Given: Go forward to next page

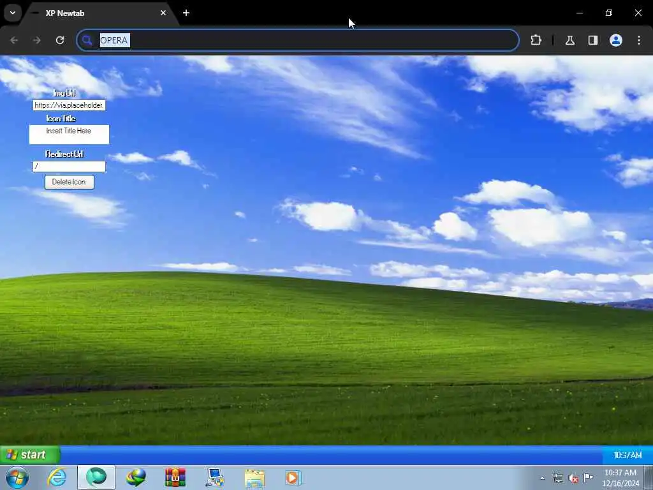Looking at the screenshot, I should (x=36, y=40).
